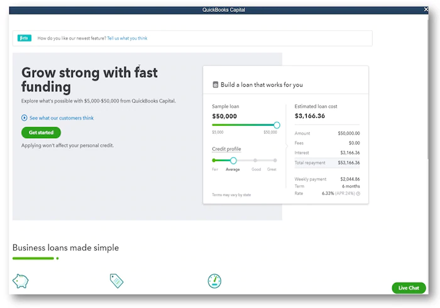Viewport: 440px width, 308px height.
Task: Click the Sample loan slider handle
Action: click(x=277, y=125)
